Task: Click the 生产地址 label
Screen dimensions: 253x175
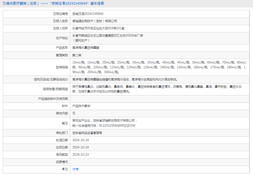Action: point(62,38)
